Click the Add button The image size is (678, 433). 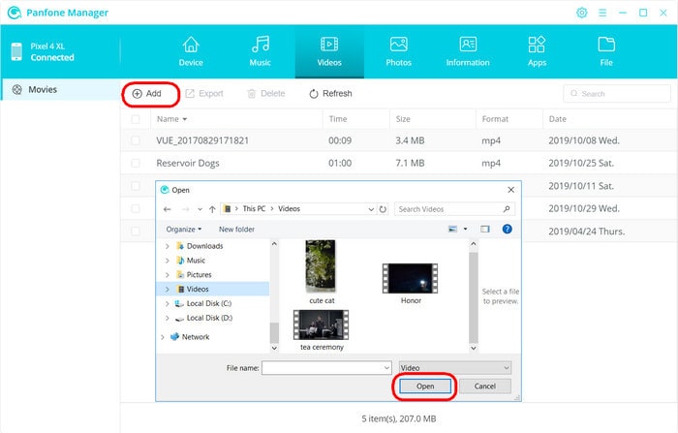tap(147, 93)
